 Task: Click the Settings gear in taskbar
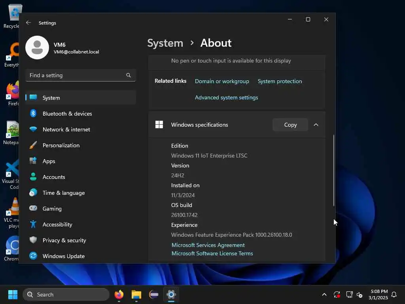(x=171, y=294)
